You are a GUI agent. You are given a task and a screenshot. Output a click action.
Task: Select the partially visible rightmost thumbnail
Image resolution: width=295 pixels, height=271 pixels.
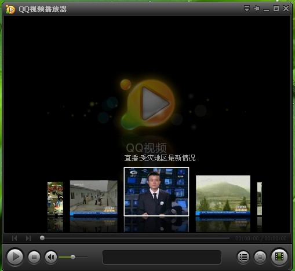[x=260, y=199]
